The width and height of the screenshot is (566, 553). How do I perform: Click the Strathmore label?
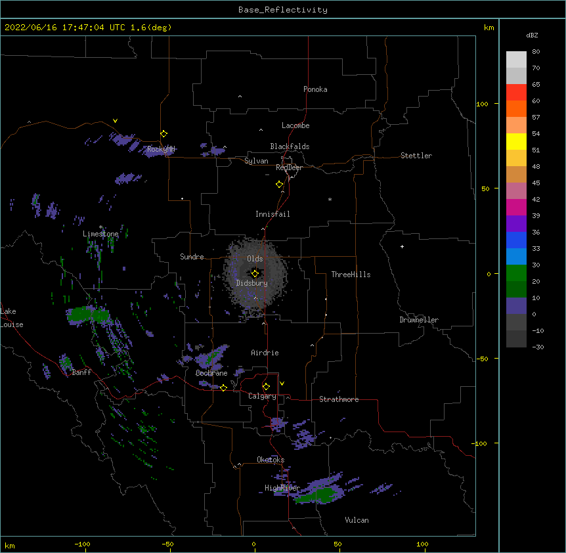(339, 399)
